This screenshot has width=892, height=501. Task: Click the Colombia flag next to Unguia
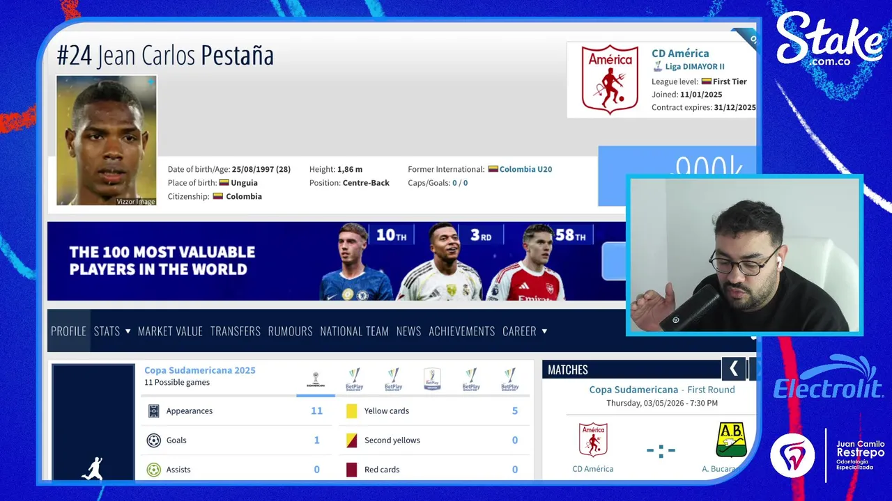224,183
